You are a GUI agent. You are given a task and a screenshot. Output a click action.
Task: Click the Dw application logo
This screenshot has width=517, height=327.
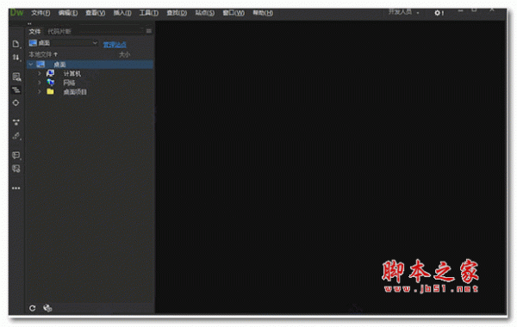coord(16,13)
